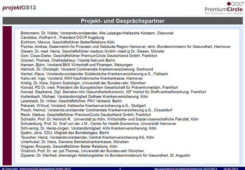245x170 pixels.
Task: Select the line starting "Wüstrich, Prof. Dr. rer. pol."
Action: coord(82,151)
